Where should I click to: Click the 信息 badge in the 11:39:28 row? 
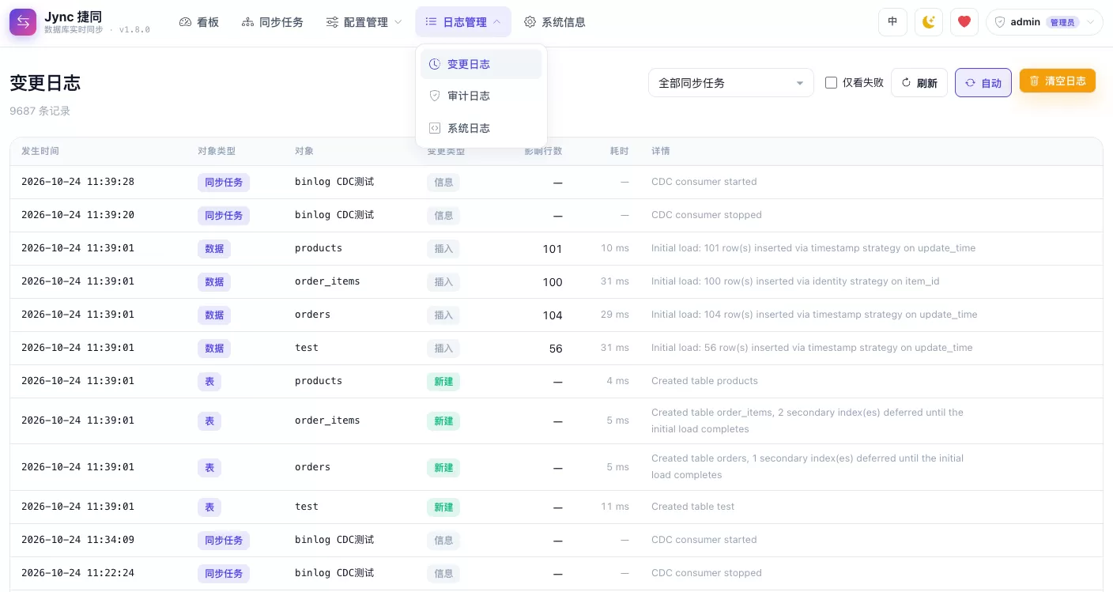coord(443,182)
